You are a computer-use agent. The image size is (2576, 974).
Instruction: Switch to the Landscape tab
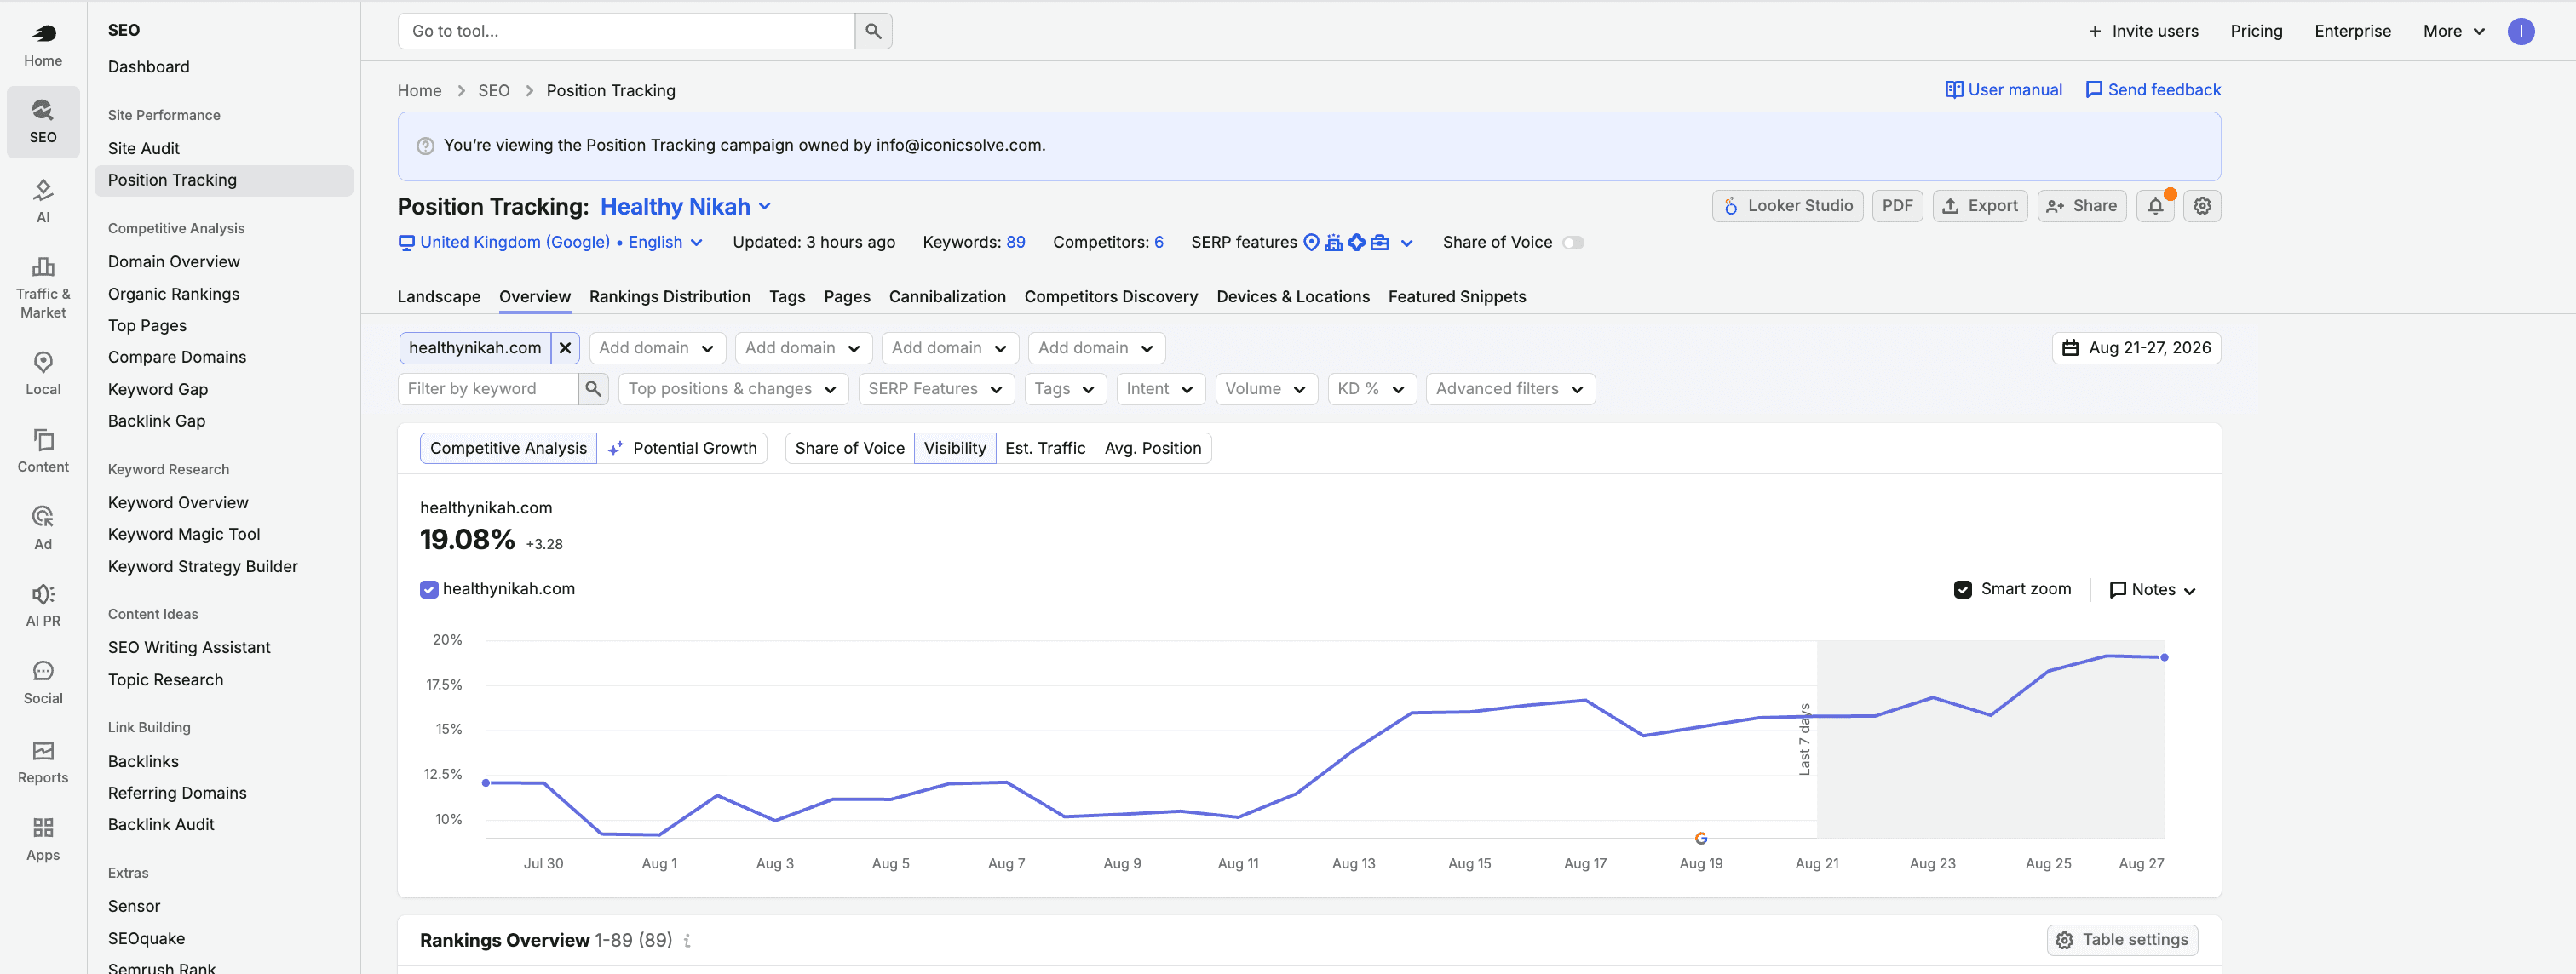(x=438, y=296)
